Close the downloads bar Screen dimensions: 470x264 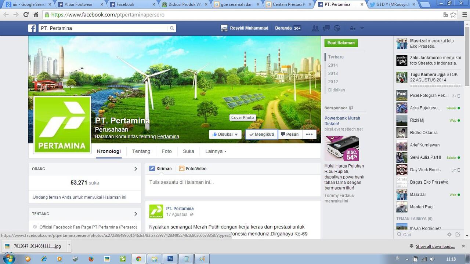pos(463,246)
